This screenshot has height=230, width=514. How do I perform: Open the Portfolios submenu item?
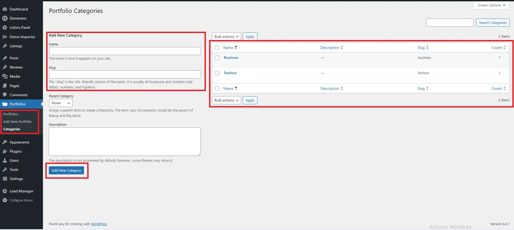(10, 114)
